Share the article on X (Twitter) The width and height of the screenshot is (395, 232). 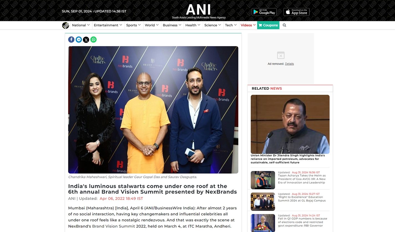tap(86, 40)
